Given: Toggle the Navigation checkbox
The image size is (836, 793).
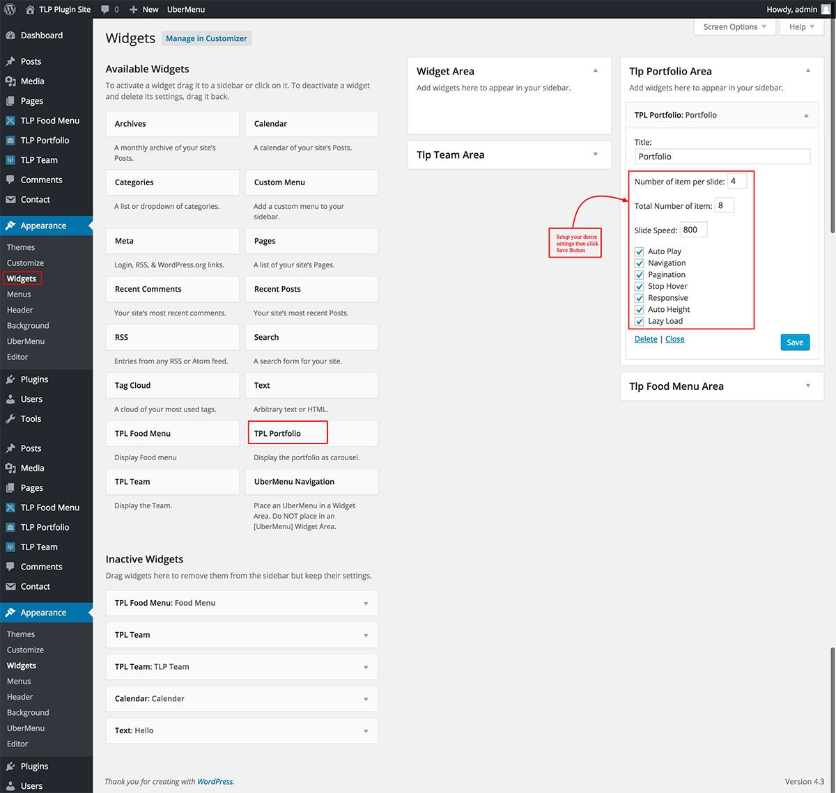Looking at the screenshot, I should (x=639, y=263).
